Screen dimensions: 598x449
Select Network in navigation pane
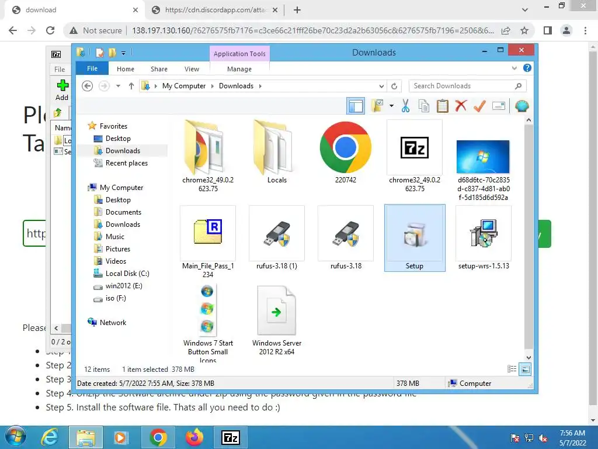tap(113, 323)
